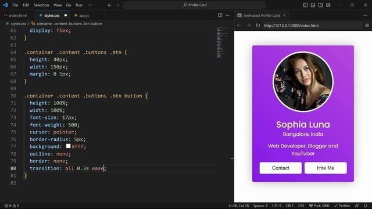Click the preview URL address field
Screen dimensions: 372x209
(312, 26)
